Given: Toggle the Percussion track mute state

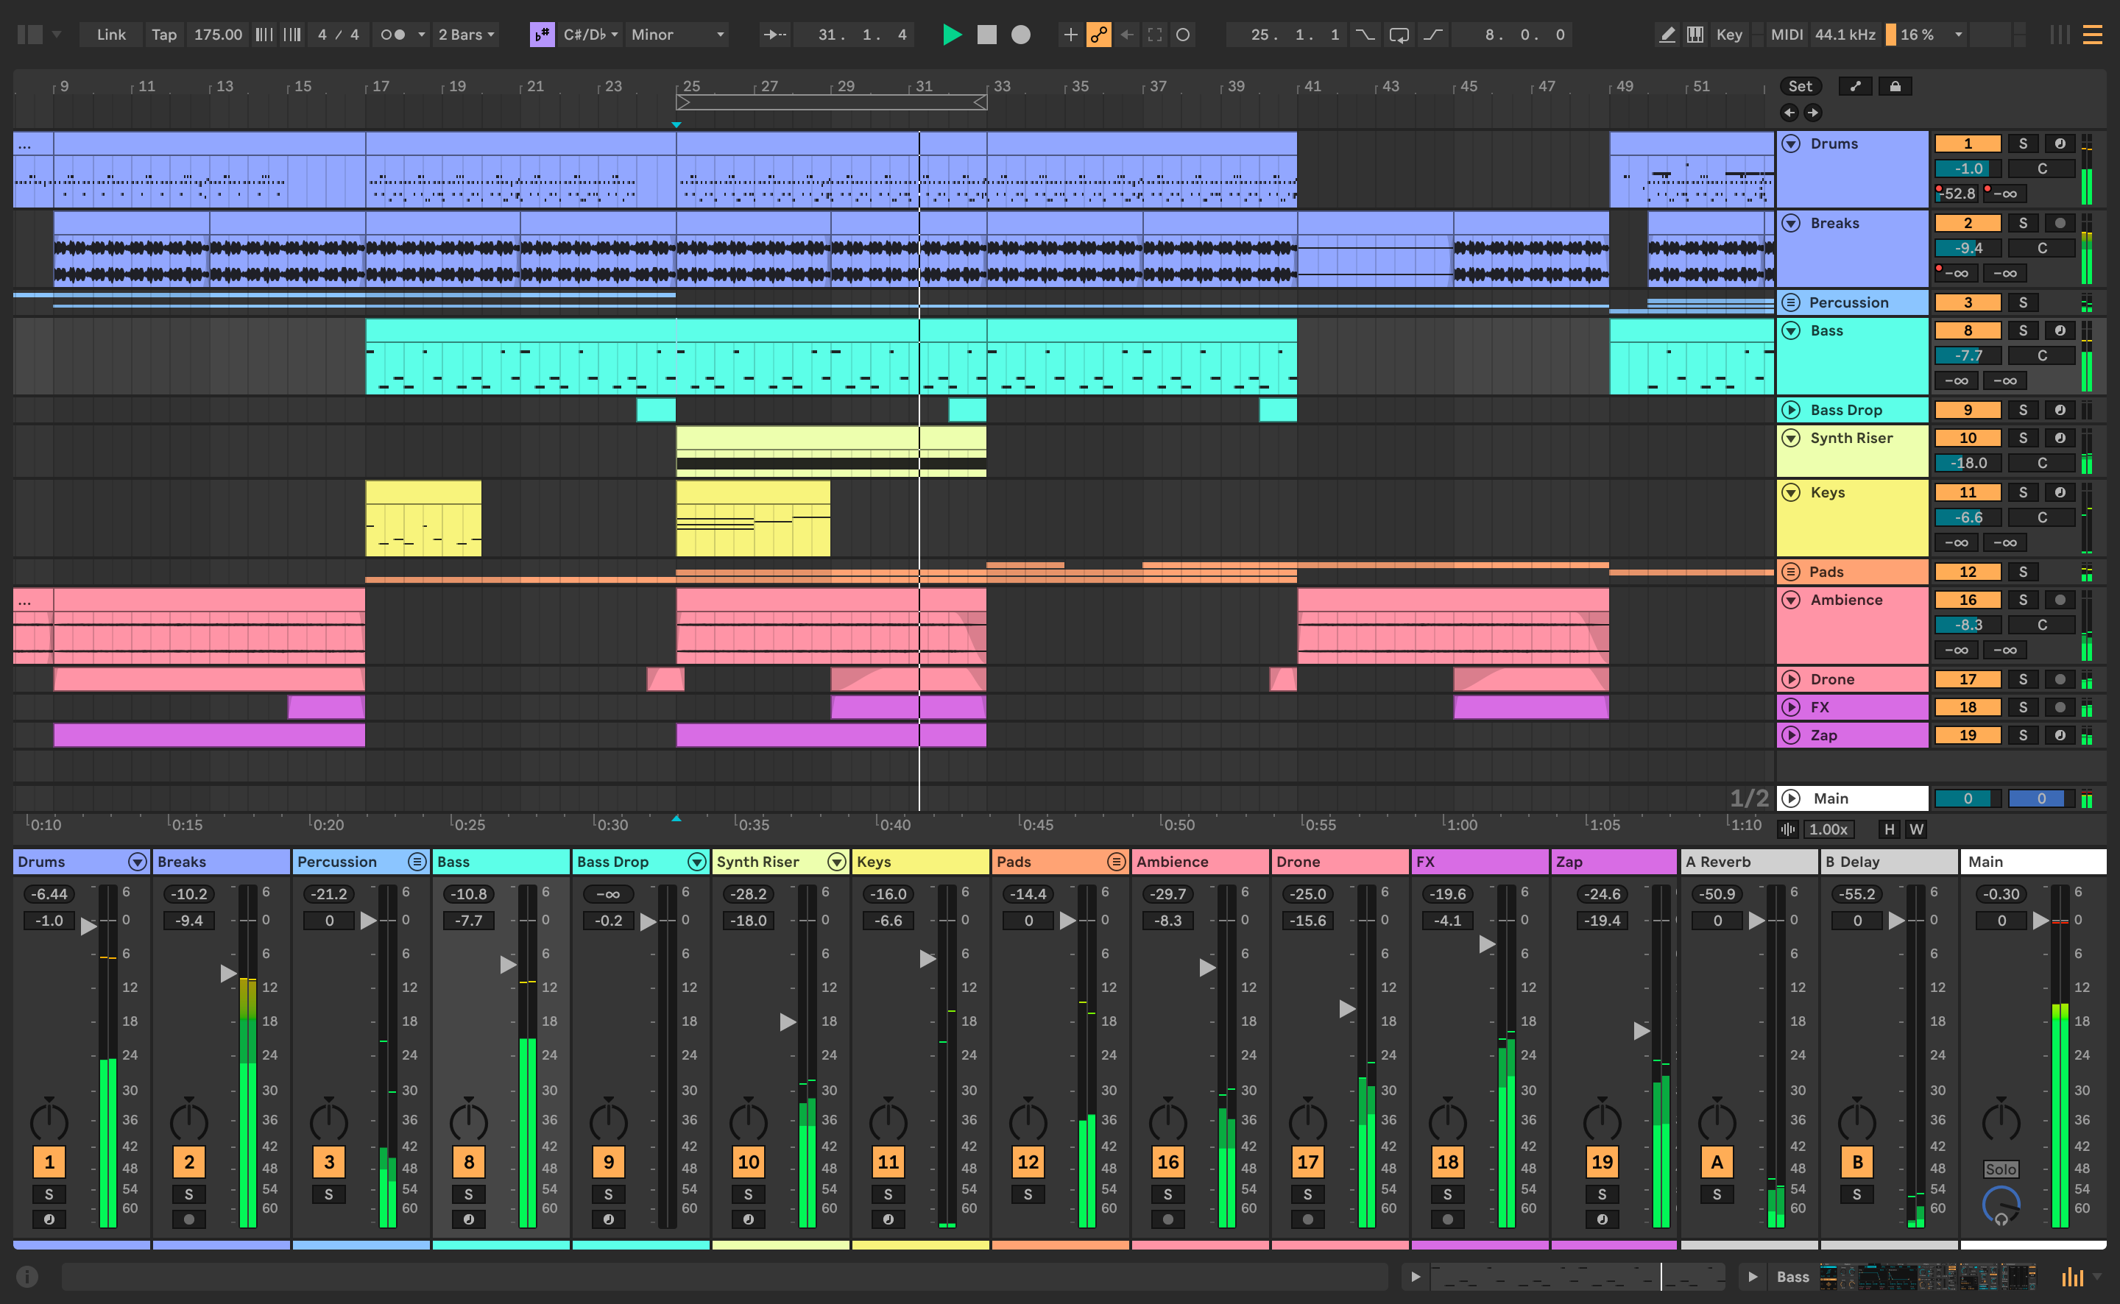Looking at the screenshot, I should (1965, 303).
